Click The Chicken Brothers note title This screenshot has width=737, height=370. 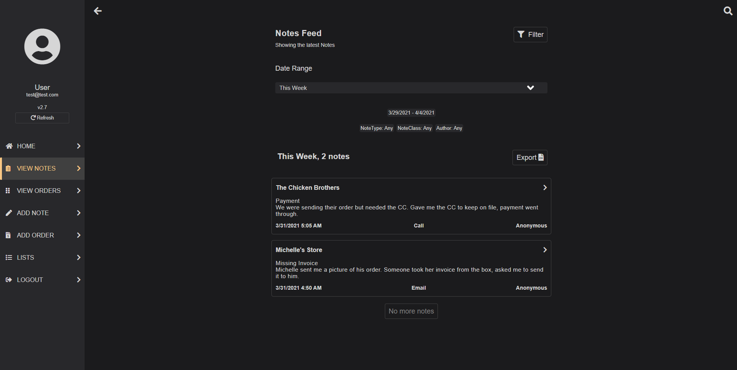(308, 188)
